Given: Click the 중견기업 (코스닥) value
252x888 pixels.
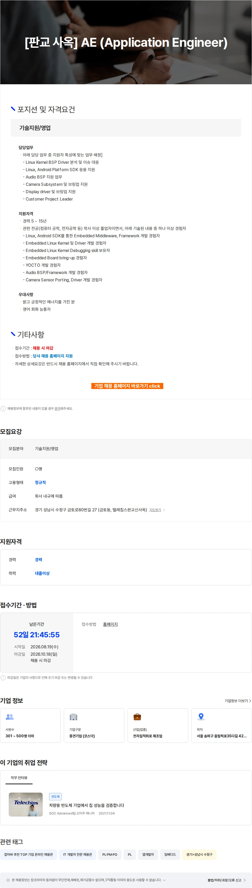Looking at the screenshot, I should click(x=82, y=736).
